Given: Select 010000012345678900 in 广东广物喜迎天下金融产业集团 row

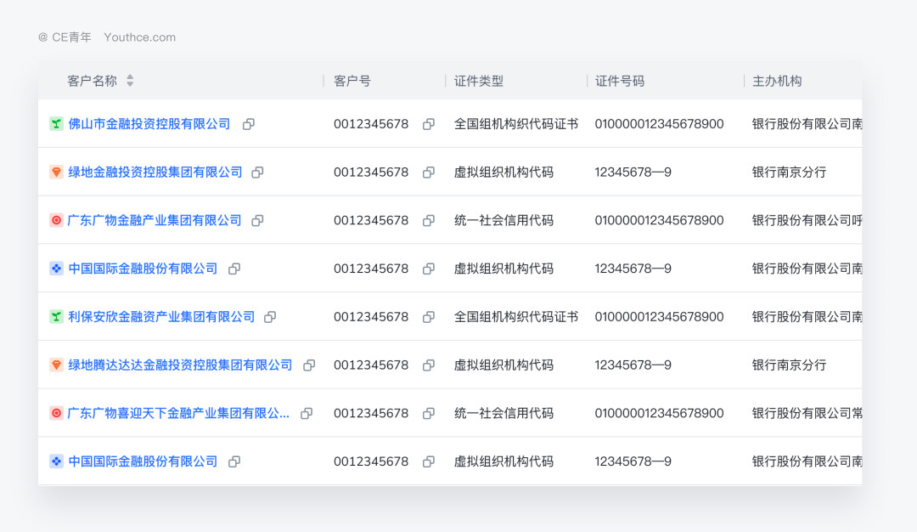Looking at the screenshot, I should coord(659,413).
